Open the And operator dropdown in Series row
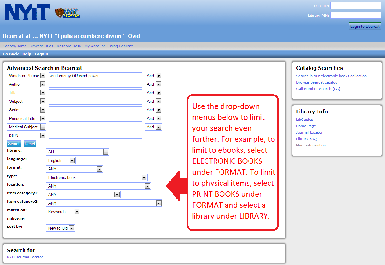This screenshot has width=385, height=265. [153, 110]
